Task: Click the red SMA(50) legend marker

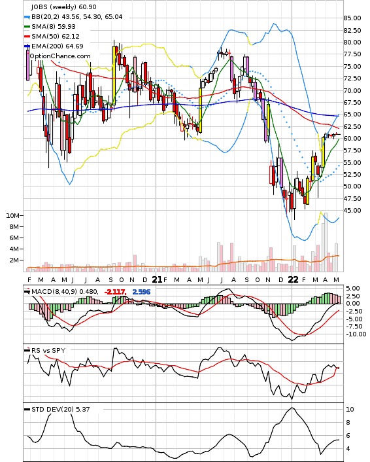Action: point(27,37)
